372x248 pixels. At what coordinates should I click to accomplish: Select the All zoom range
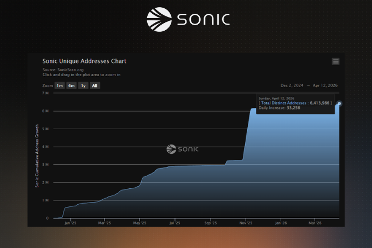point(95,85)
